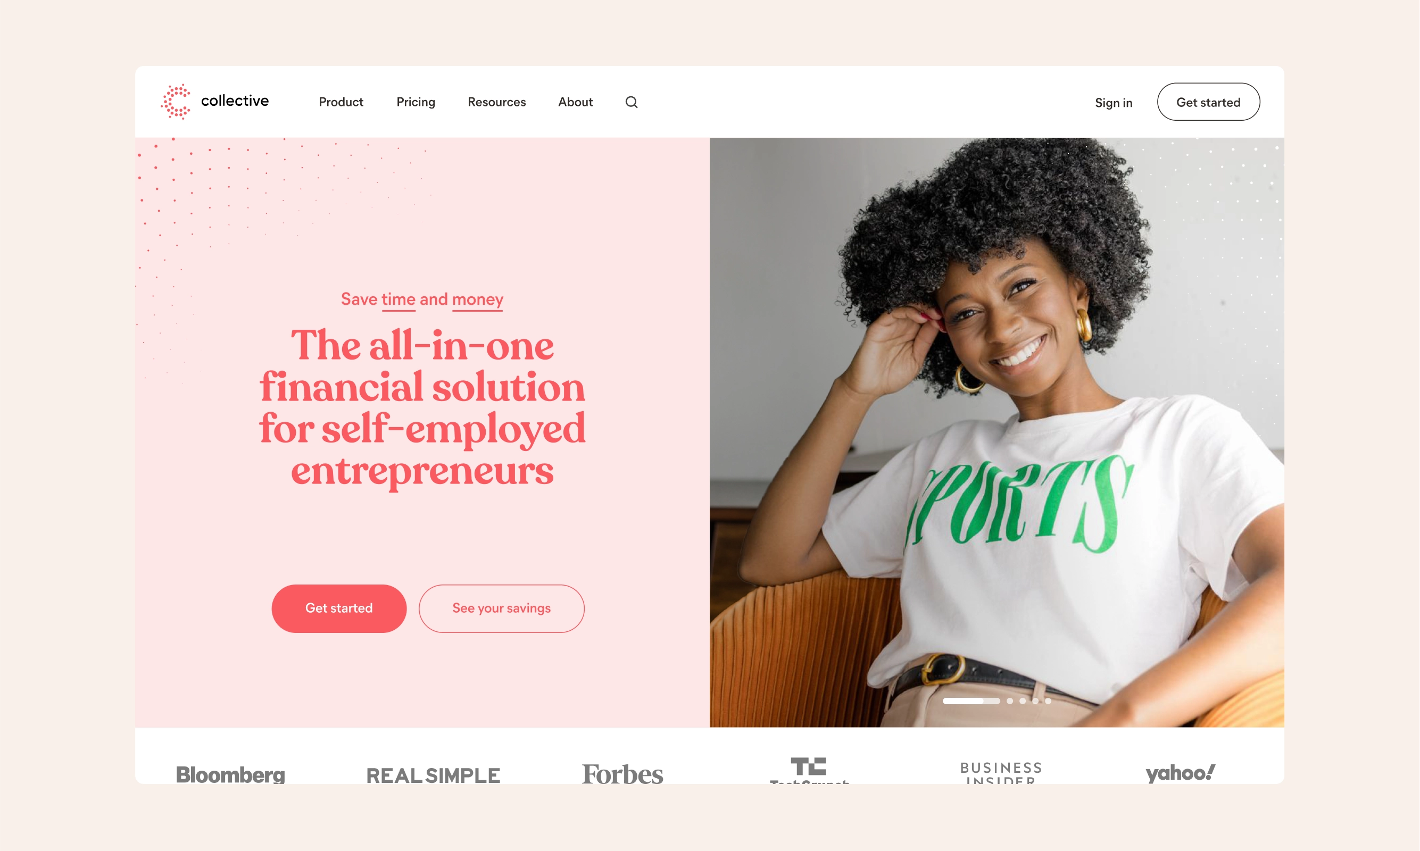1420x851 pixels.
Task: Open the Pricing page from the nav bar
Action: 416,102
